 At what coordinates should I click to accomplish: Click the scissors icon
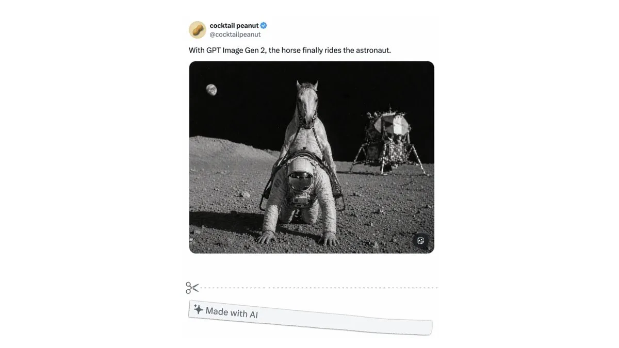192,288
